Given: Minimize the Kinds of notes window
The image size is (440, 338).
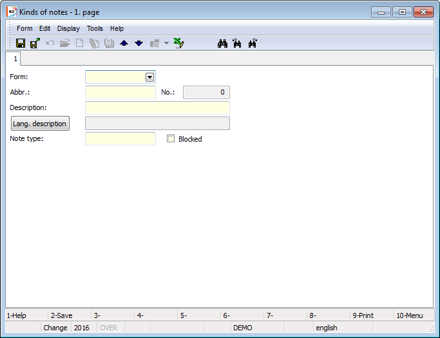Looking at the screenshot, I should tap(381, 12).
